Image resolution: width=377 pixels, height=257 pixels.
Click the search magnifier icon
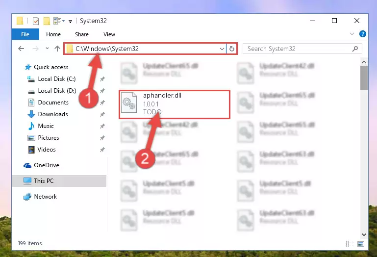pos(355,49)
